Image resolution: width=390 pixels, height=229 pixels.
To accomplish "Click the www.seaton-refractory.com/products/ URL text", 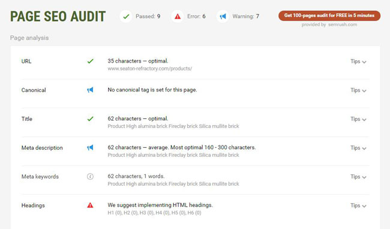I will (150, 69).
